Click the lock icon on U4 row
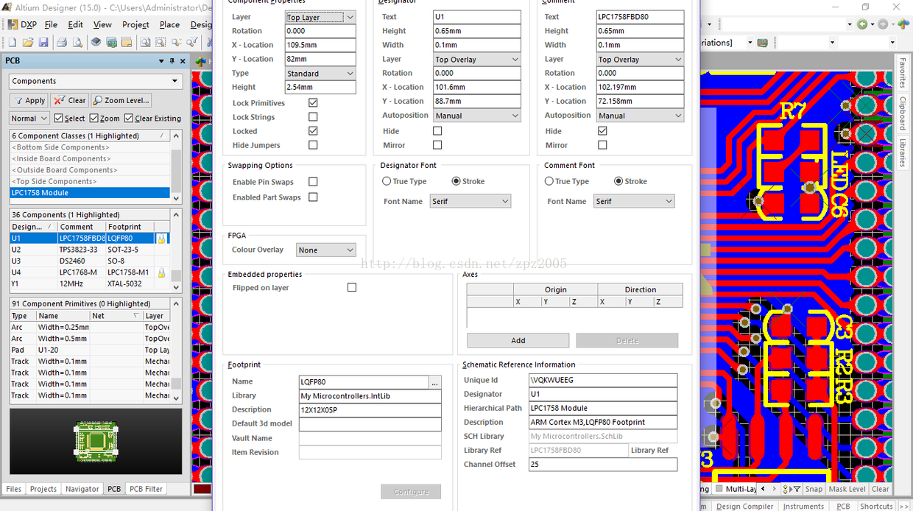The image size is (913, 511). coord(161,272)
